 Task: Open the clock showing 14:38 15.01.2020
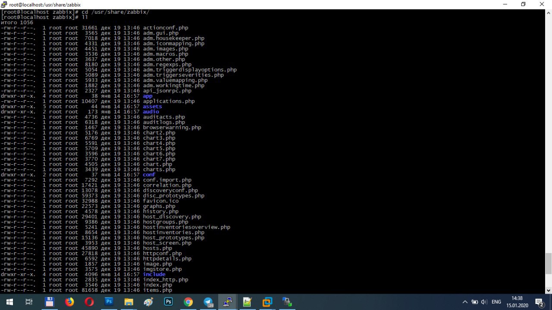tap(517, 302)
